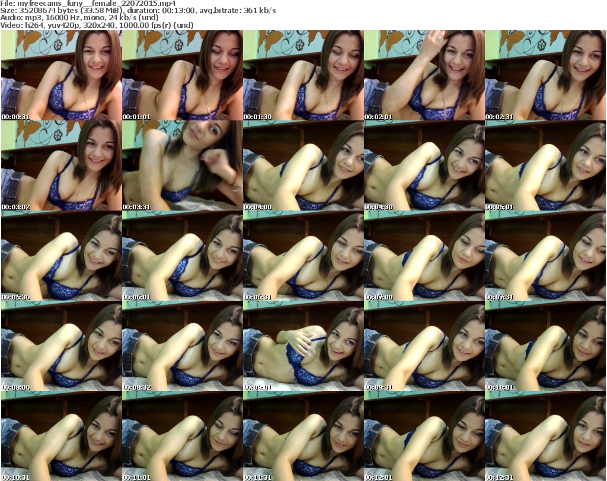Screen dimensions: 607x481
Task: Select the thumbnail stamped 00:04:30
Action: pyautogui.click(x=424, y=165)
